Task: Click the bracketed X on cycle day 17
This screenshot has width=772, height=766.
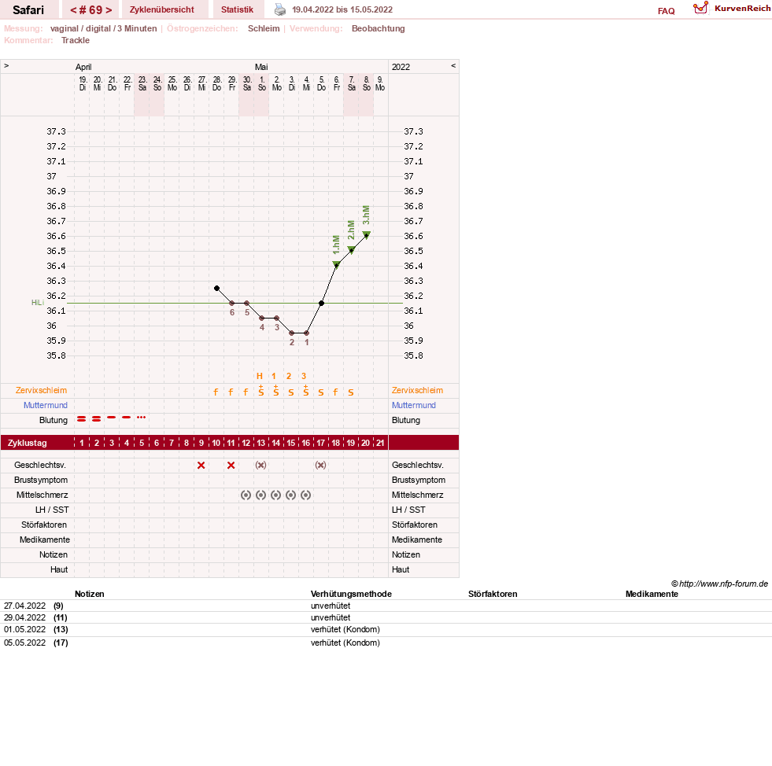Action: 320,466
